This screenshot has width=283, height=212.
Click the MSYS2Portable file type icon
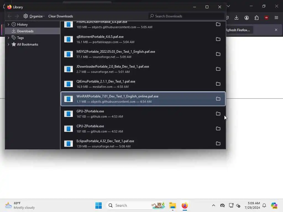coord(69,54)
